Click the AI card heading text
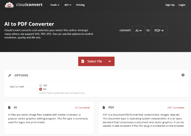This screenshot has width=191, height=136. point(15,107)
